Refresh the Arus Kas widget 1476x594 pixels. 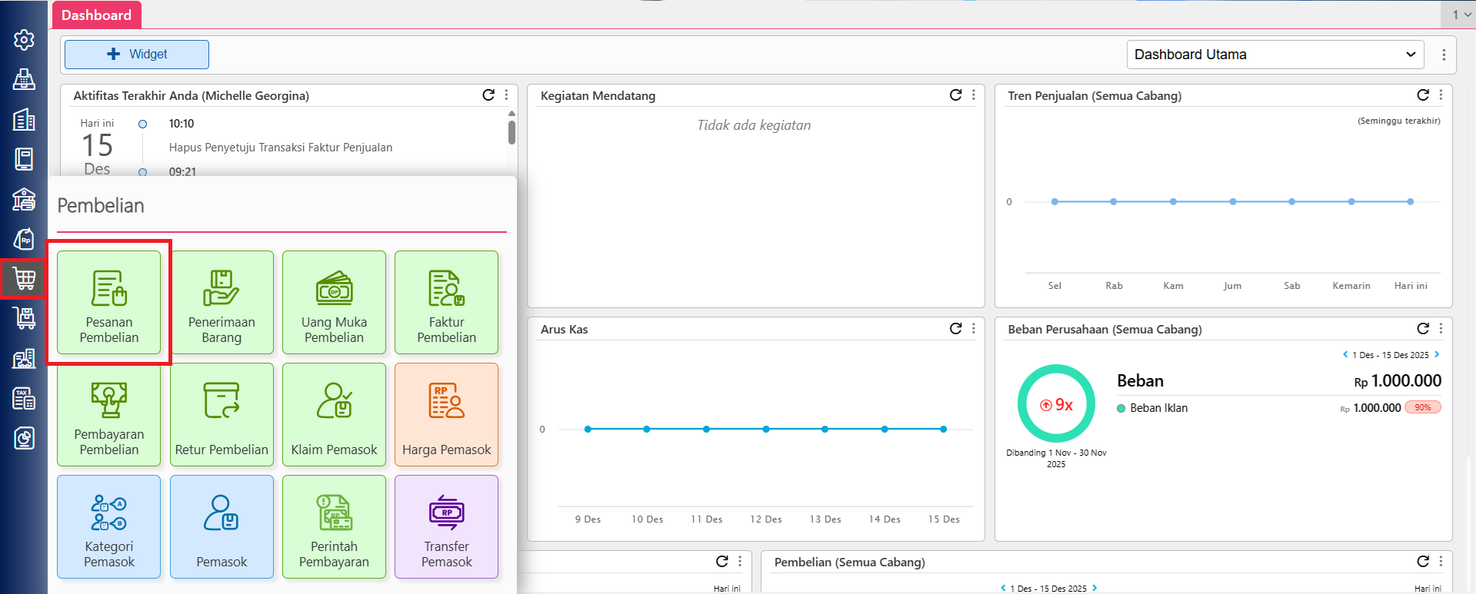coord(955,328)
